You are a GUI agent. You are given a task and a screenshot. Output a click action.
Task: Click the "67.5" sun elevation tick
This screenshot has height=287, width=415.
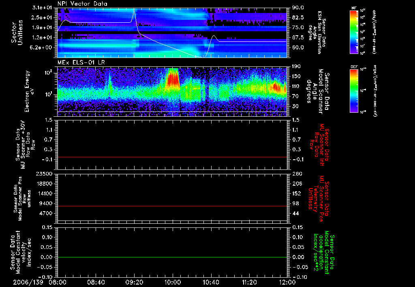pos(298,37)
